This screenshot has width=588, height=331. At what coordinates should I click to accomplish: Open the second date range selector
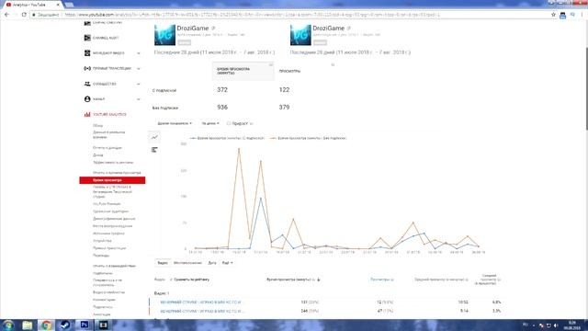(x=350, y=52)
